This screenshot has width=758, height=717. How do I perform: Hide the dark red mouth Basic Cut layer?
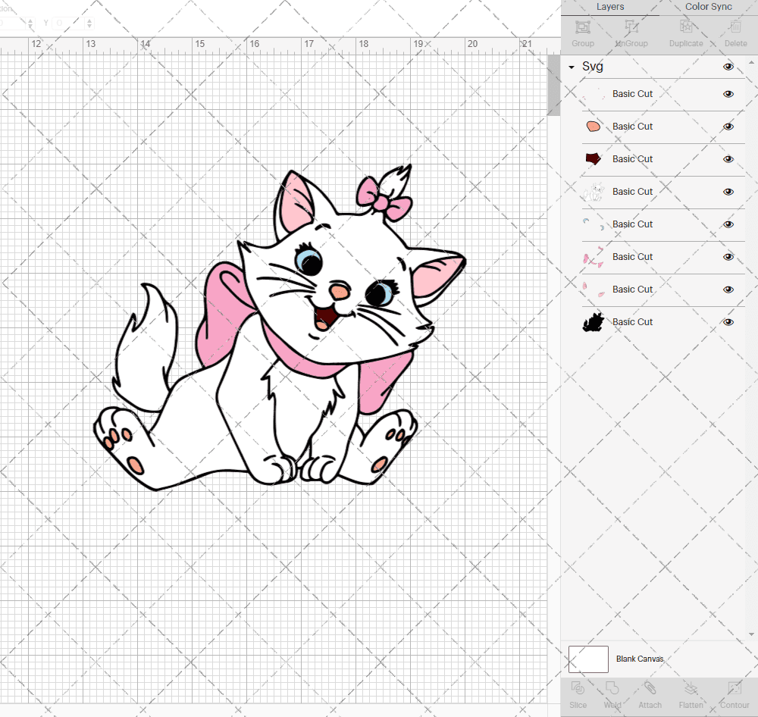[728, 159]
